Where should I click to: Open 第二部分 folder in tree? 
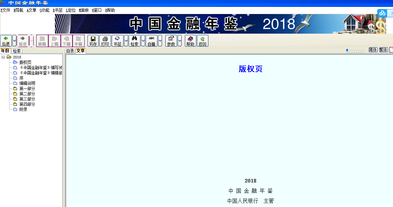[x=27, y=94]
